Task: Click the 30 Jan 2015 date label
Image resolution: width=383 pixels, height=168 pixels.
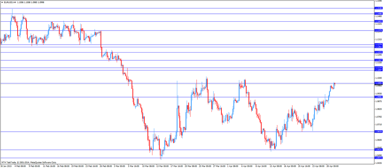Action: [6, 166]
